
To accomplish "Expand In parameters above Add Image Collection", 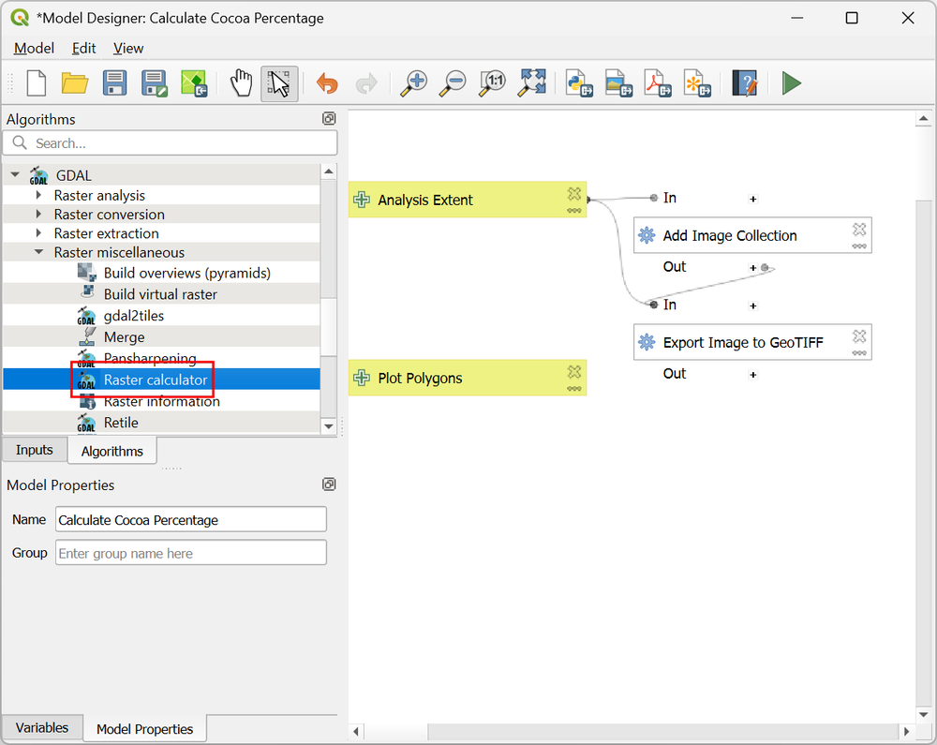I will point(753,199).
